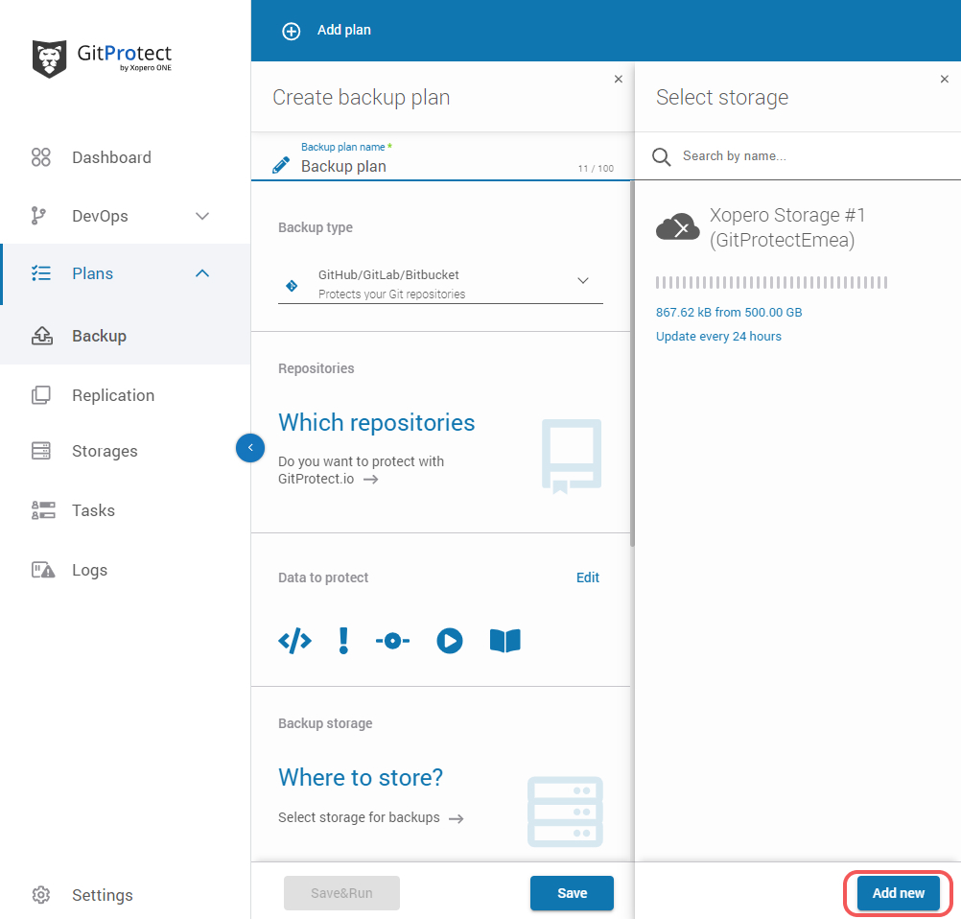Select the wiki open book icon
This screenshot has height=919, width=961.
click(x=505, y=641)
